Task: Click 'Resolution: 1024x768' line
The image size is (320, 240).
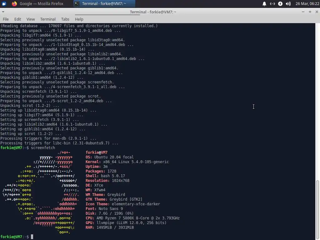Action: [107, 181]
